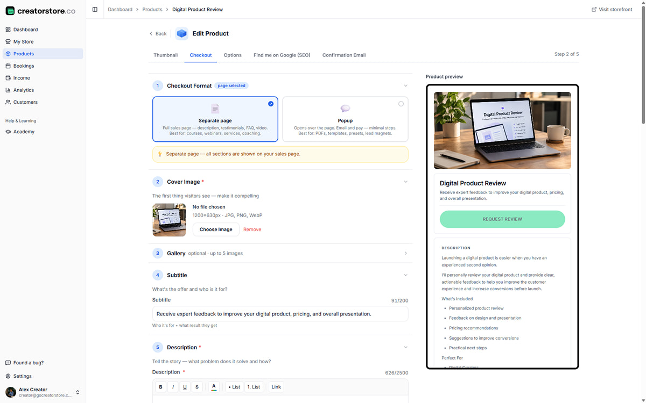Image resolution: width=646 pixels, height=403 pixels.
Task: Select the Popup checkout format radio
Action: click(401, 104)
